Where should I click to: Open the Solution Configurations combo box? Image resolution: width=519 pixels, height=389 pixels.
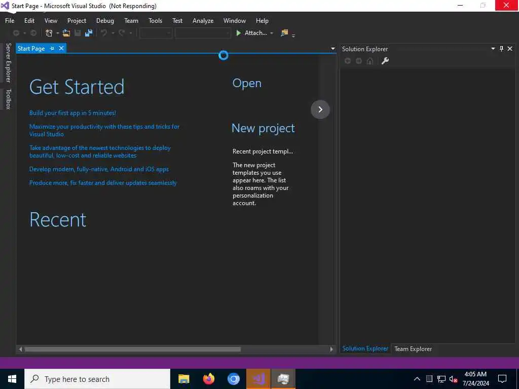tap(156, 33)
